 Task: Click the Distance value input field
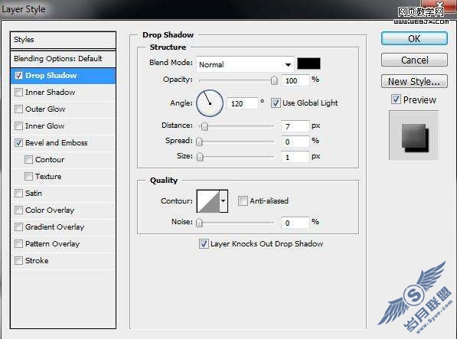point(295,126)
